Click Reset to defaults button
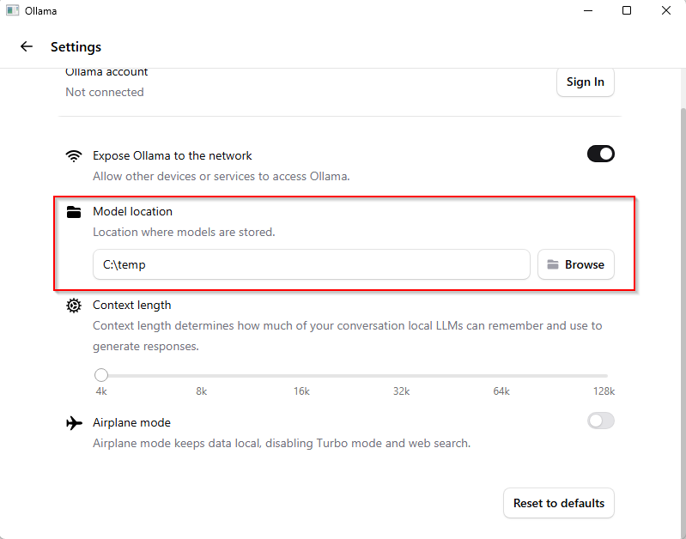The image size is (686, 539). click(558, 504)
